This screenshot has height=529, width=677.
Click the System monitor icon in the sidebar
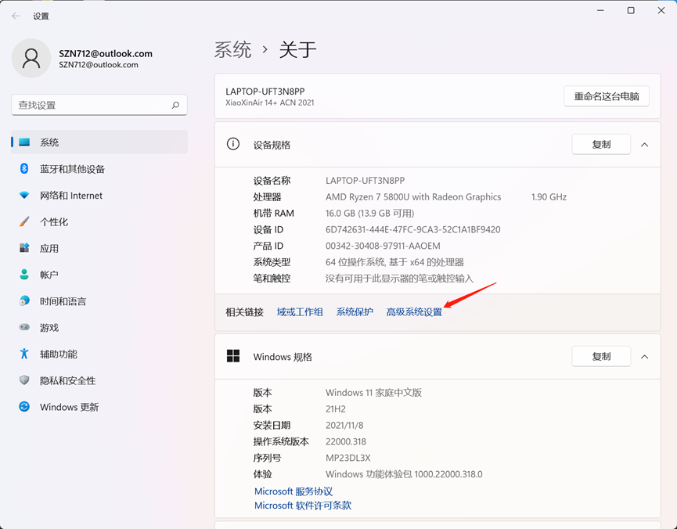(x=24, y=142)
